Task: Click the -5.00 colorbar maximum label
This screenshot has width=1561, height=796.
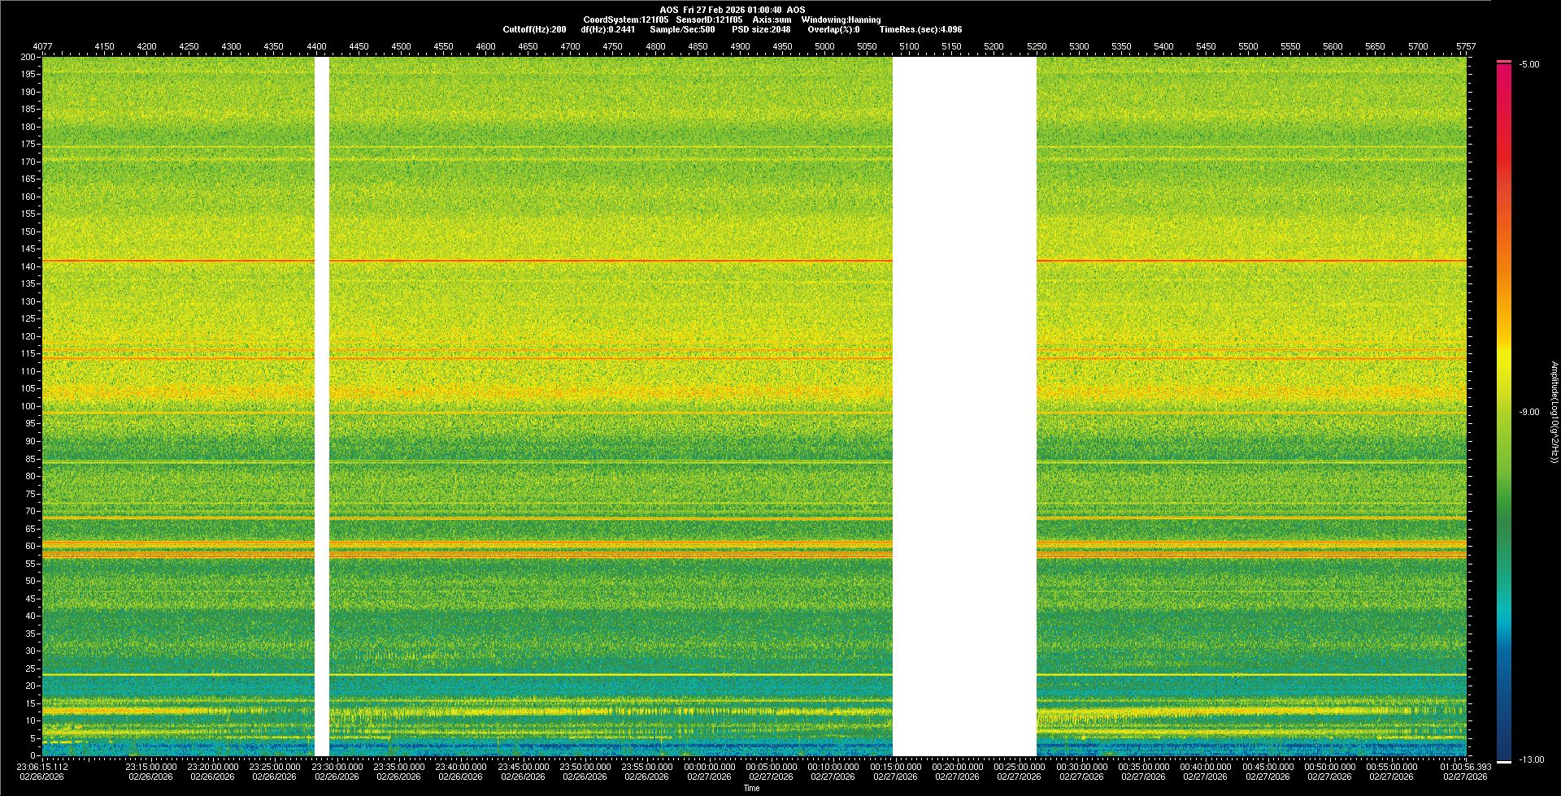Action: [x=1528, y=65]
